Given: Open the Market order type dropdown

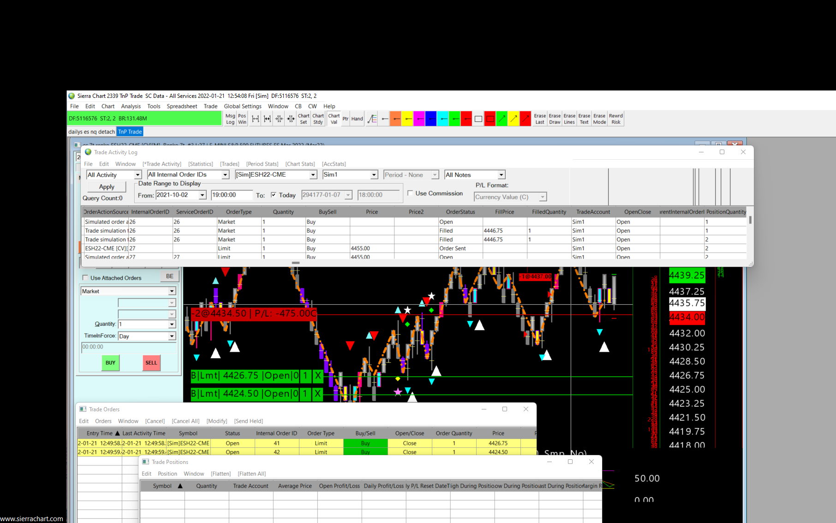Looking at the screenshot, I should pyautogui.click(x=172, y=291).
